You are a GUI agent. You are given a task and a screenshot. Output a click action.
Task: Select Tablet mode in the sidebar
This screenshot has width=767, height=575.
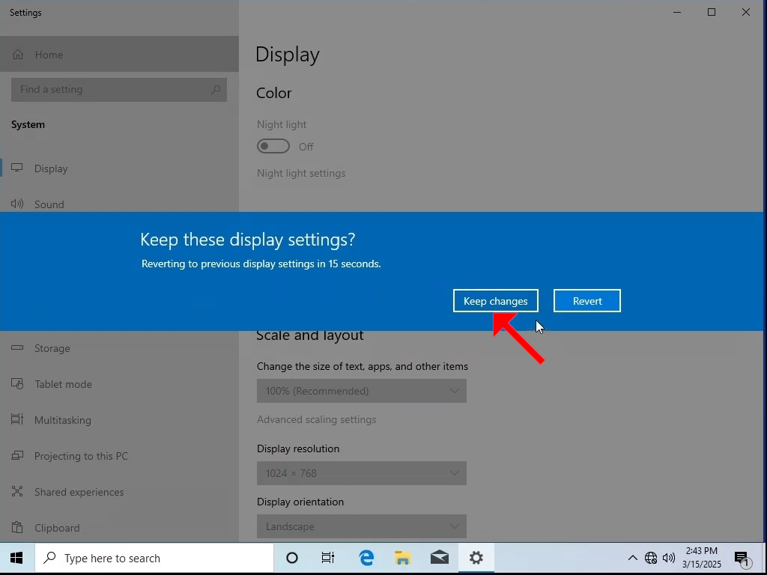119,384
